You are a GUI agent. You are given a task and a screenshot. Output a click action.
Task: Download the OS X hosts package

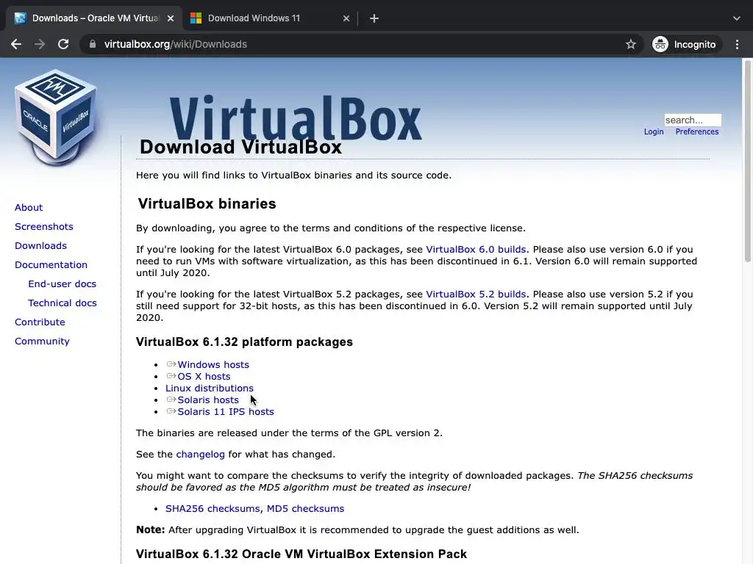pos(204,377)
